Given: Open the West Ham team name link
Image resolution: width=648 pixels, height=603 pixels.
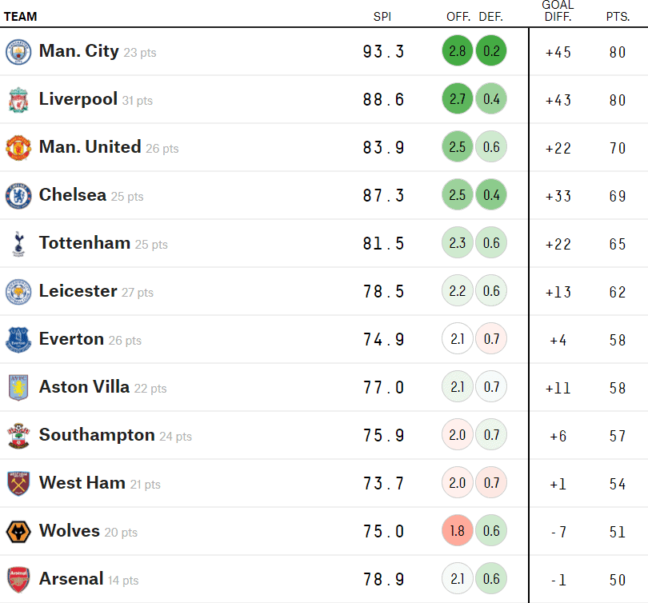Looking at the screenshot, I should 82,483.
